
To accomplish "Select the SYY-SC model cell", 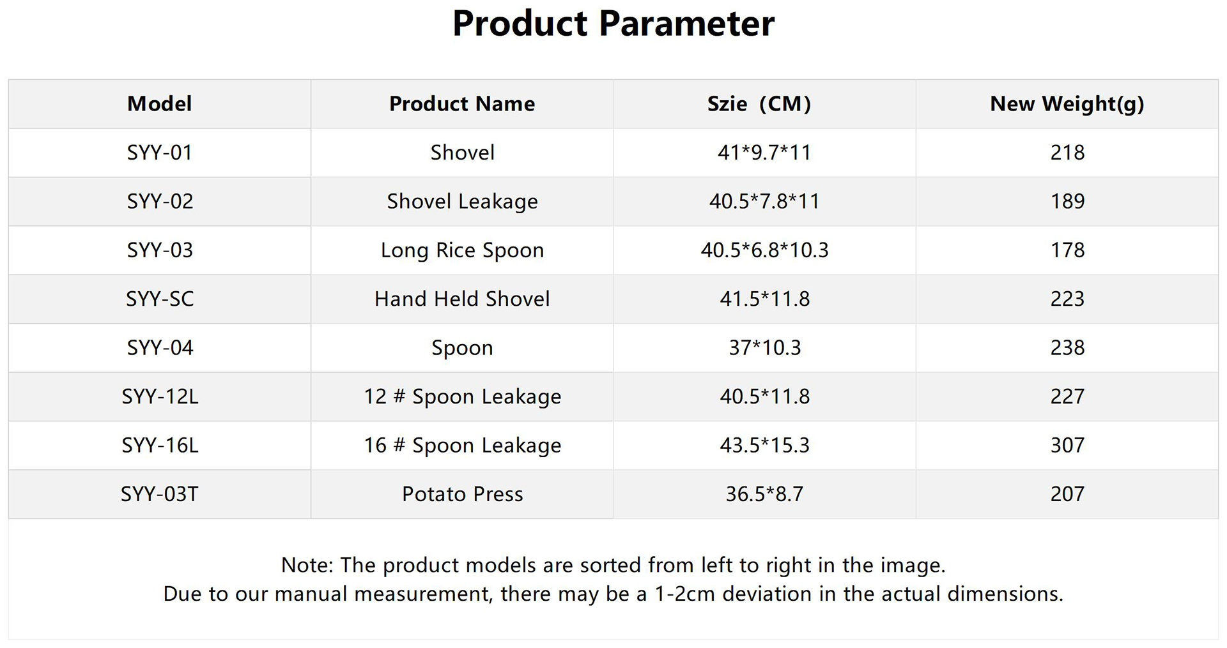I will pos(160,299).
